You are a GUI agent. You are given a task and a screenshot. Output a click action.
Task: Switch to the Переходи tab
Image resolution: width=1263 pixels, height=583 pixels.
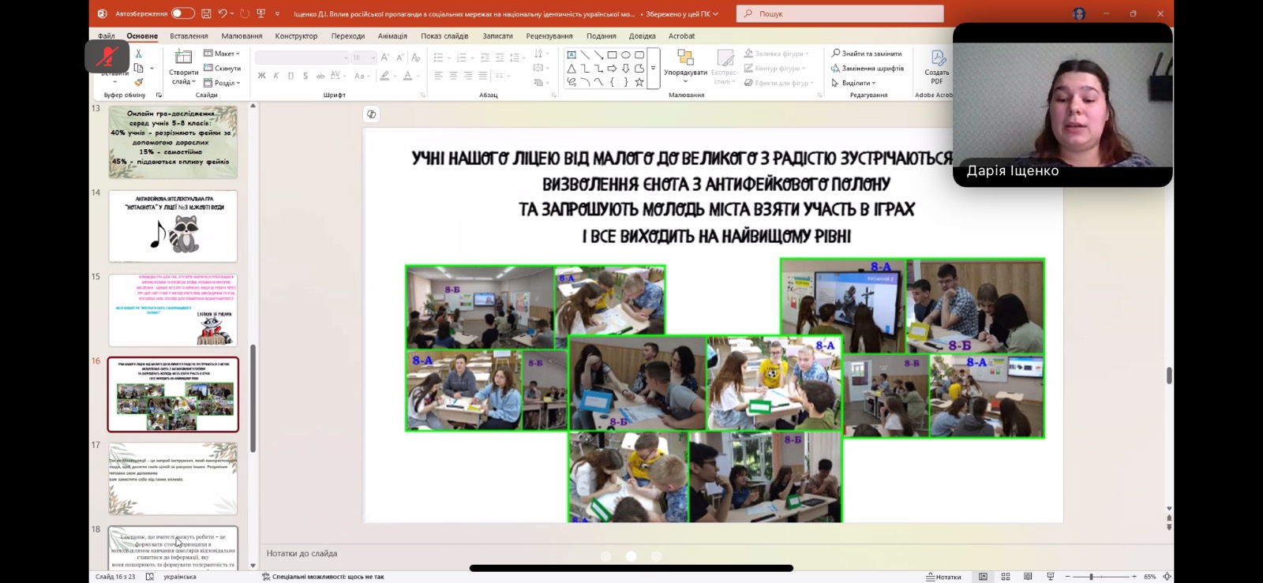click(348, 36)
